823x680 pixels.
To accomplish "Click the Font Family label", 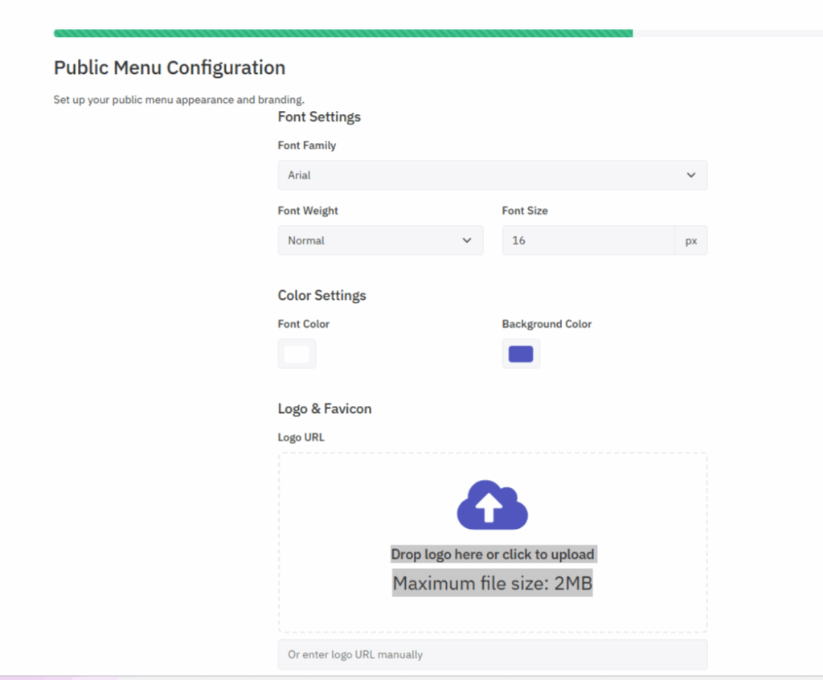I will (x=307, y=145).
